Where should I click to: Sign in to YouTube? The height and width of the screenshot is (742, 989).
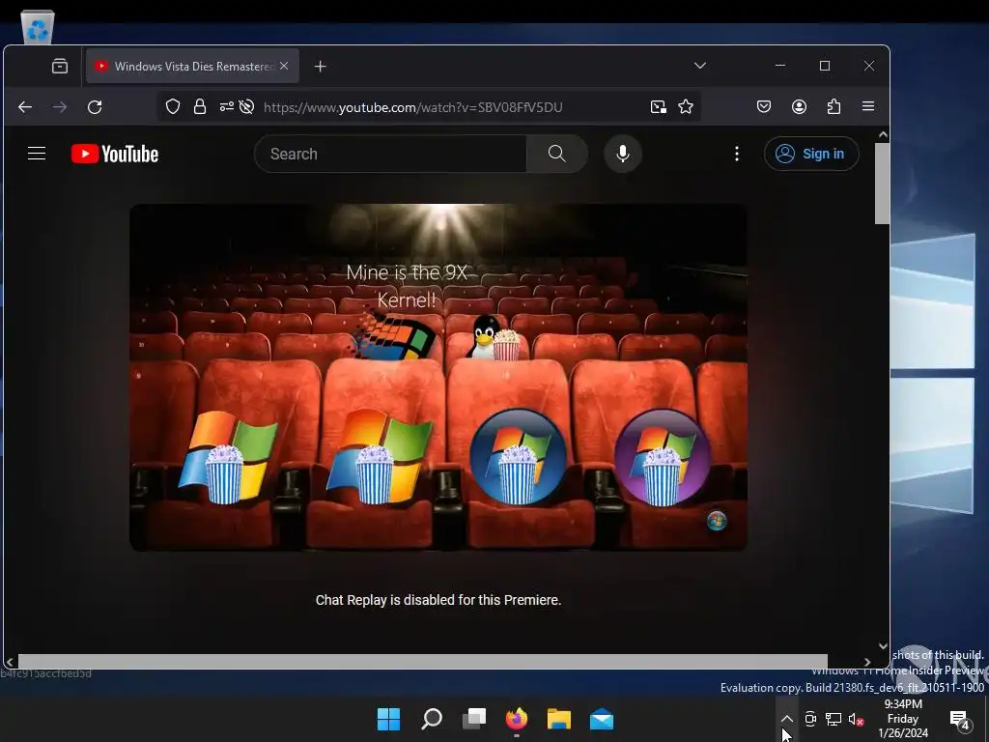811,154
